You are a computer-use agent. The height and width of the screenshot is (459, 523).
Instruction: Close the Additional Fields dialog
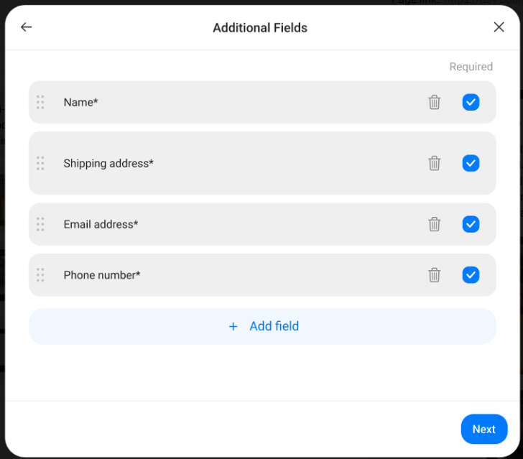[499, 27]
